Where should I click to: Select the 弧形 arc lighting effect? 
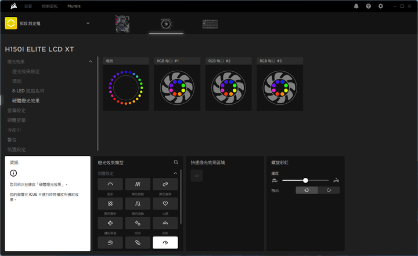pyautogui.click(x=110, y=184)
